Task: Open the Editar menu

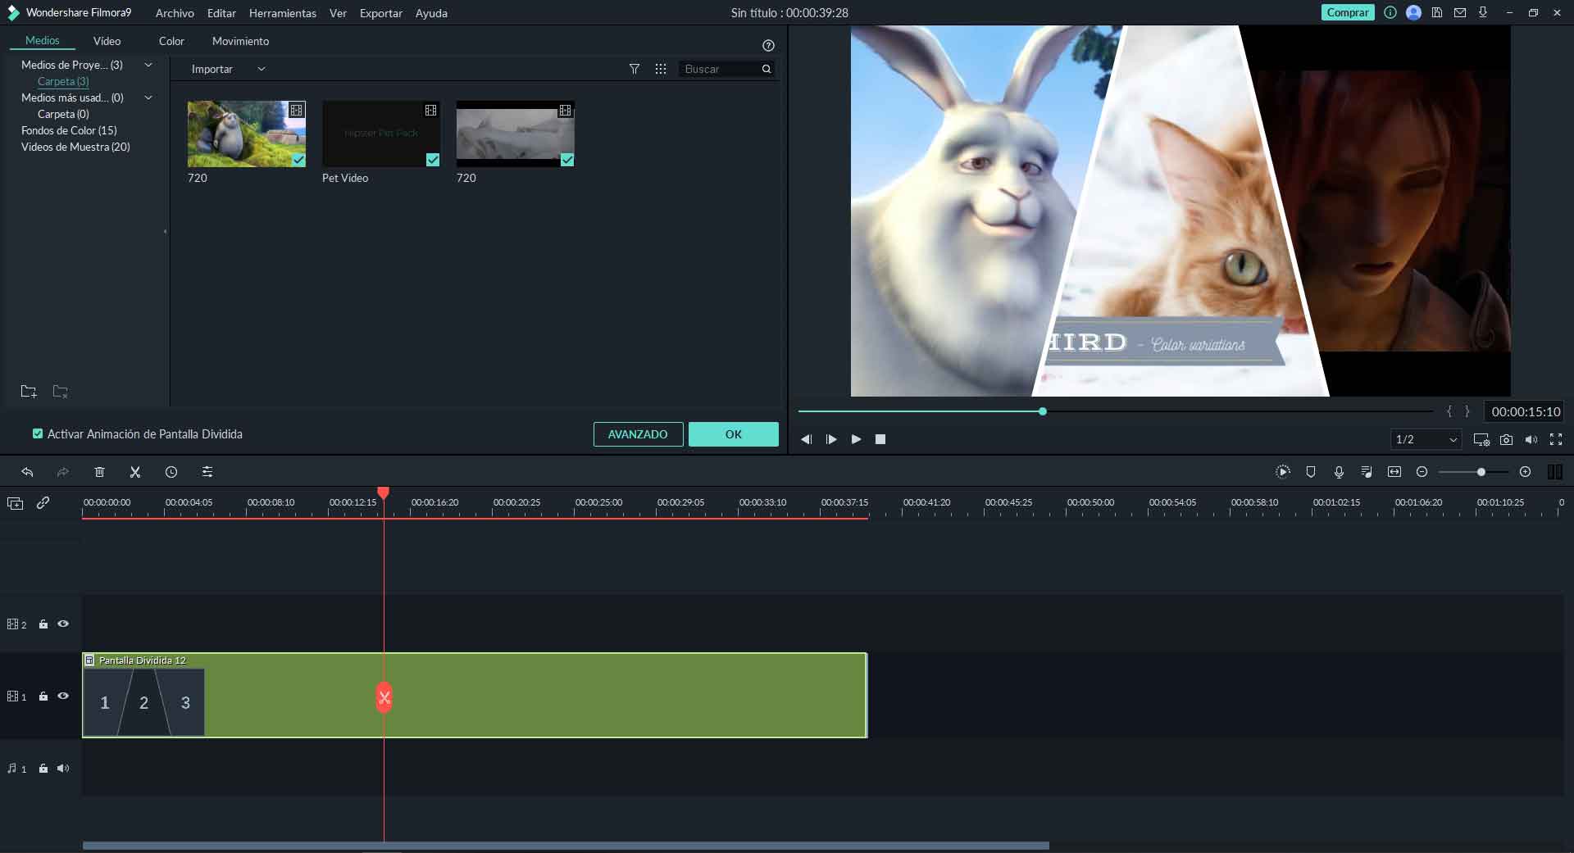Action: point(221,13)
